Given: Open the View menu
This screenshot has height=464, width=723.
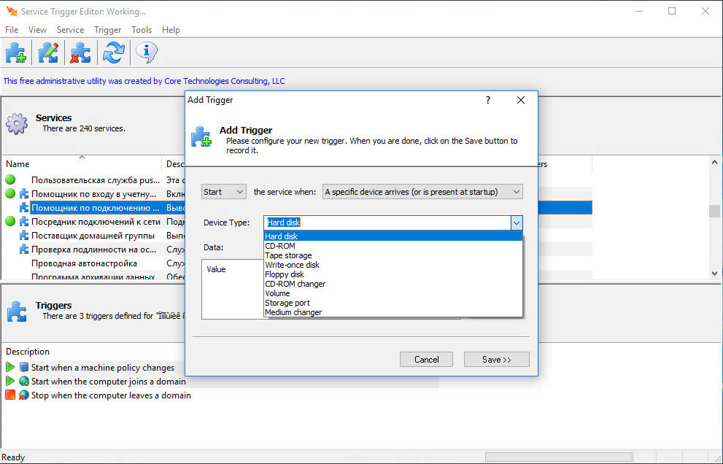Looking at the screenshot, I should pyautogui.click(x=37, y=29).
